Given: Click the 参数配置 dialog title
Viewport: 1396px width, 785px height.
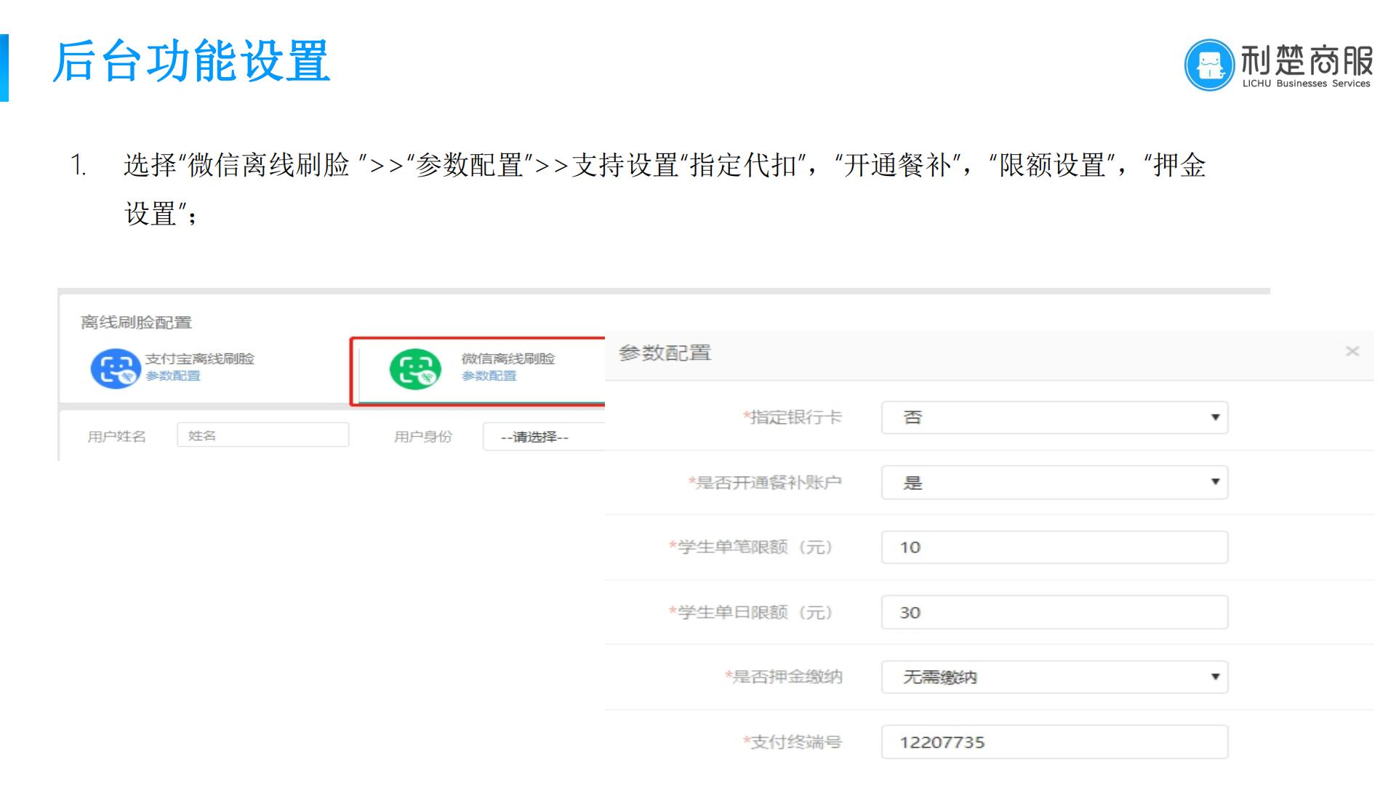Looking at the screenshot, I should (665, 353).
